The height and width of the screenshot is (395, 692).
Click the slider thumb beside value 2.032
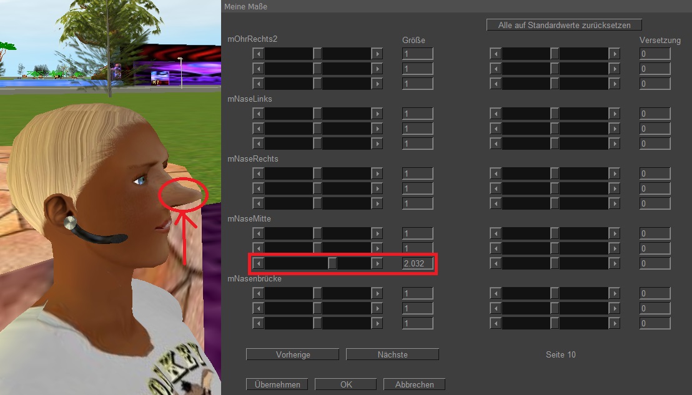[x=332, y=263]
